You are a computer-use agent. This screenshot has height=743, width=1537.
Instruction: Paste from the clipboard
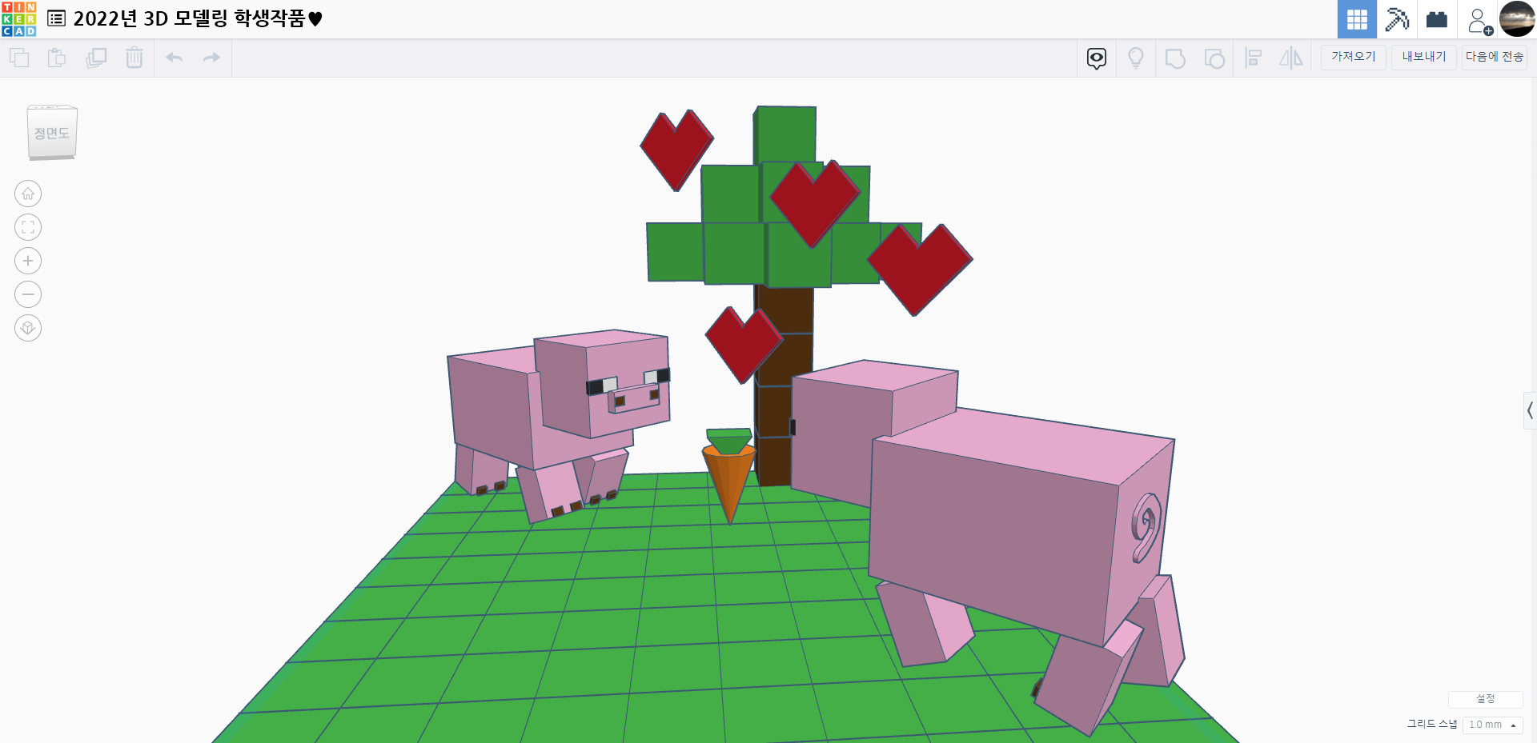(57, 58)
